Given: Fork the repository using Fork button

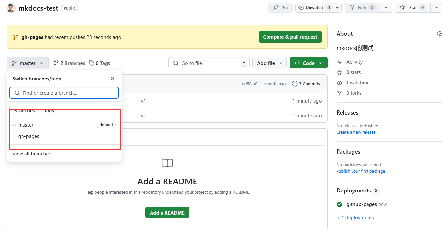Looking at the screenshot, I should pos(362,7).
